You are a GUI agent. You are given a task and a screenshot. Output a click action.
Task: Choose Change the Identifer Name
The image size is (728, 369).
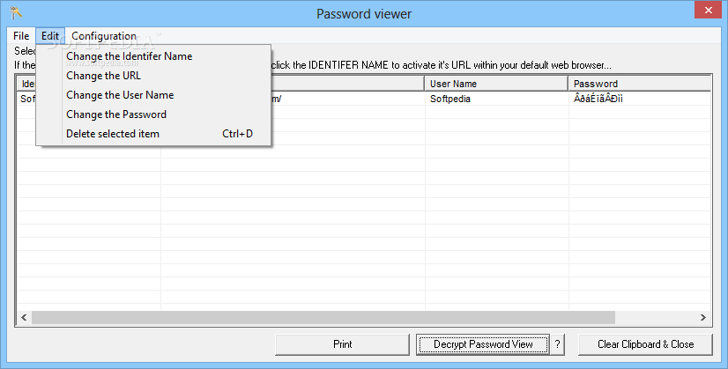tap(153, 56)
